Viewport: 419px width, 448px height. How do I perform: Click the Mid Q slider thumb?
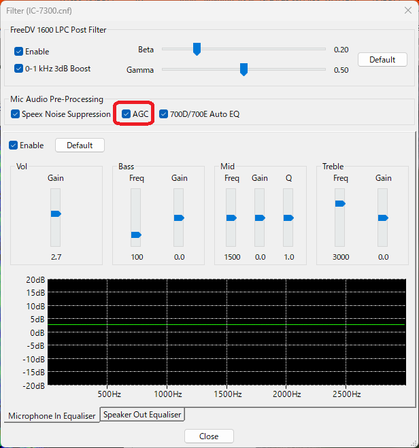tap(288, 218)
